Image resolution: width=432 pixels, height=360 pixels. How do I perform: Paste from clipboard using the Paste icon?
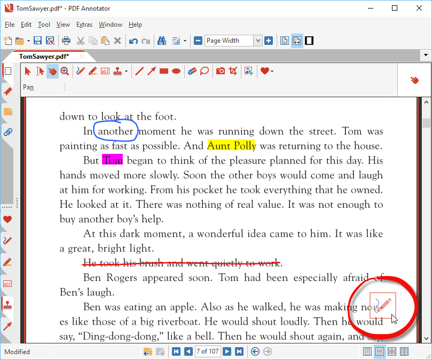tap(105, 41)
